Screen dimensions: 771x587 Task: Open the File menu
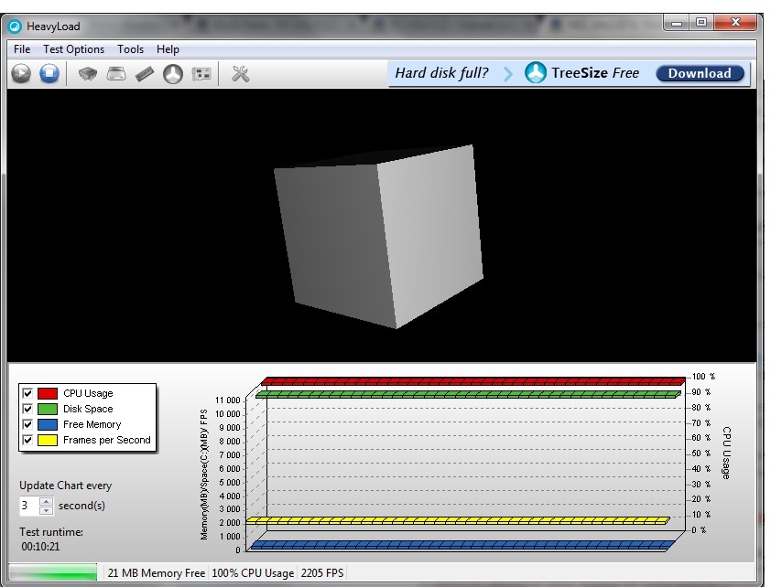click(22, 49)
